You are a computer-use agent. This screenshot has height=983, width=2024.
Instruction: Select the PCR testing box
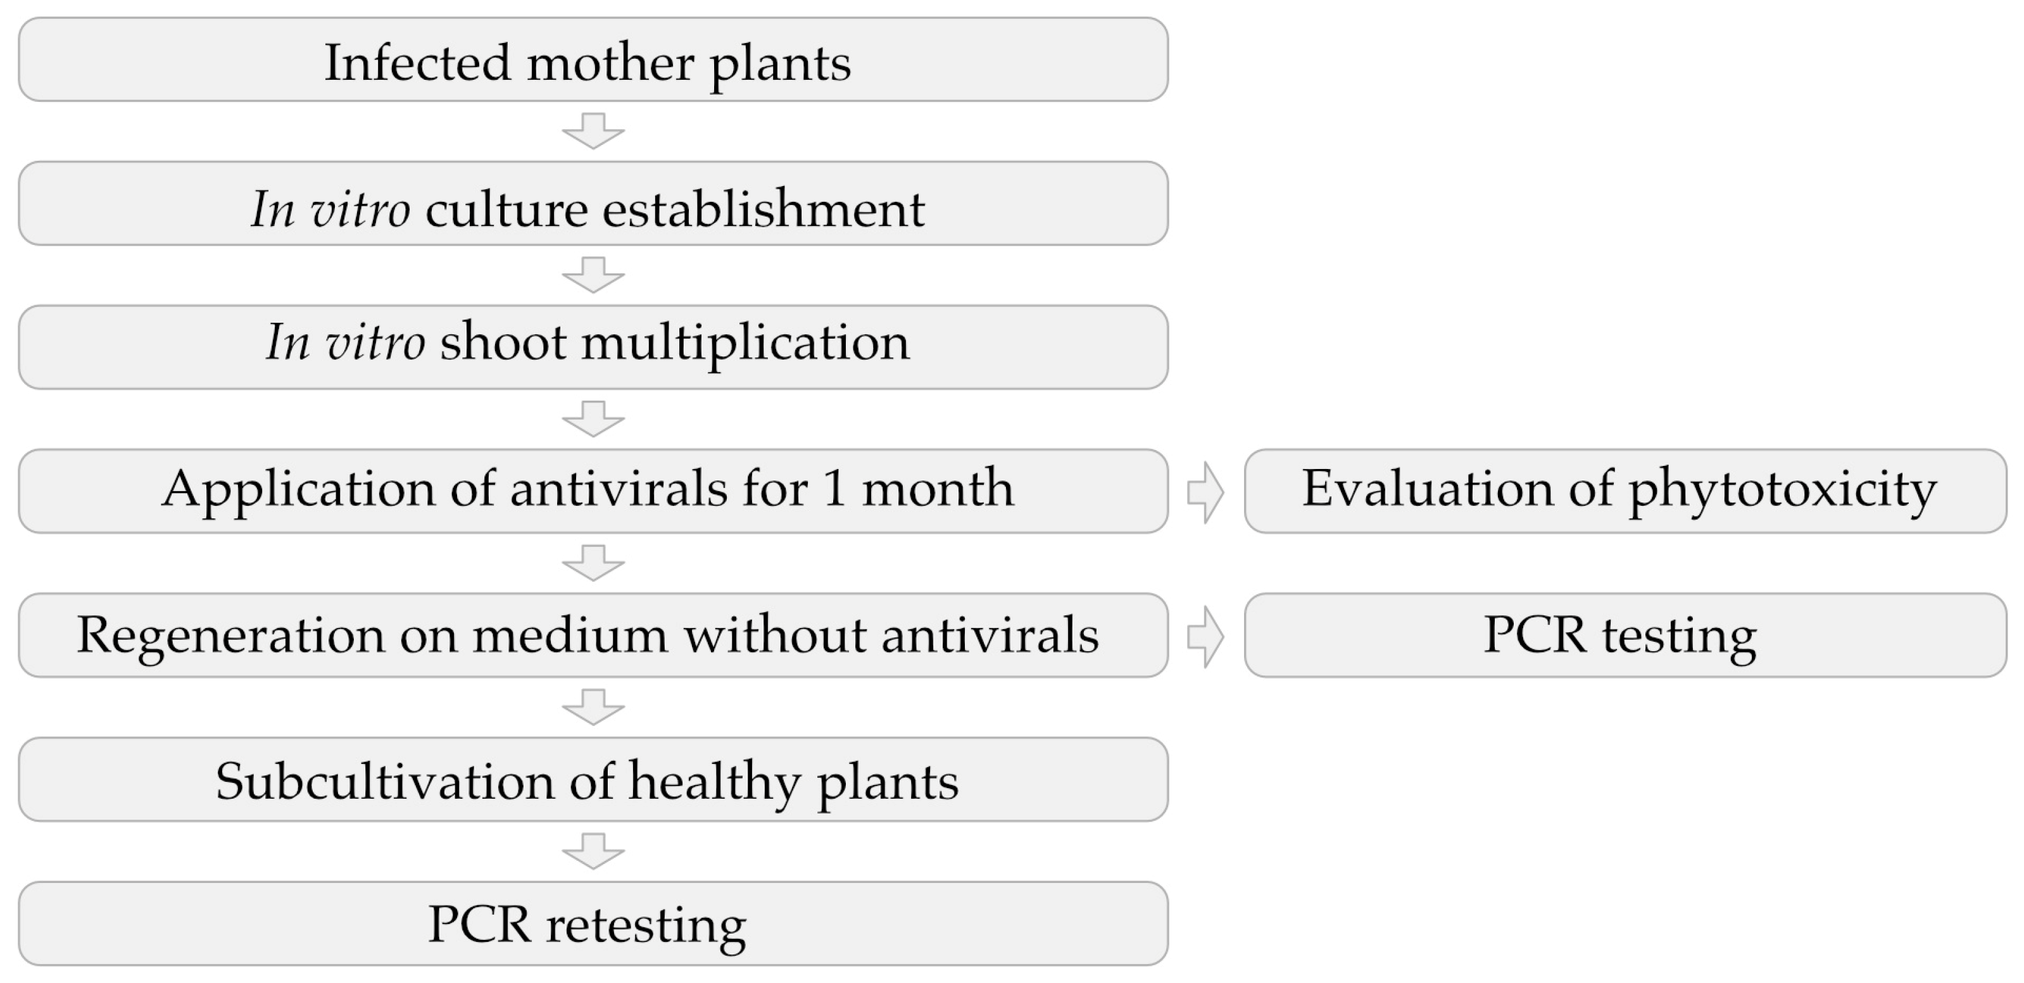tap(1625, 635)
